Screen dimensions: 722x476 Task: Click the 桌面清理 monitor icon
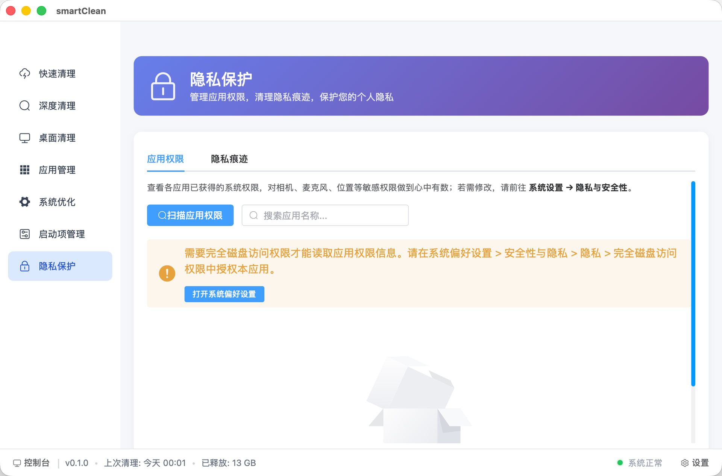24,138
